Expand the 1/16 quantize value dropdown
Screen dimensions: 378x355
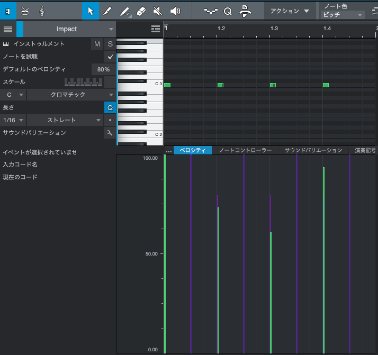(13, 120)
